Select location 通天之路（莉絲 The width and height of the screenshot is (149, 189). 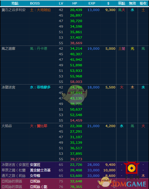click(13, 176)
